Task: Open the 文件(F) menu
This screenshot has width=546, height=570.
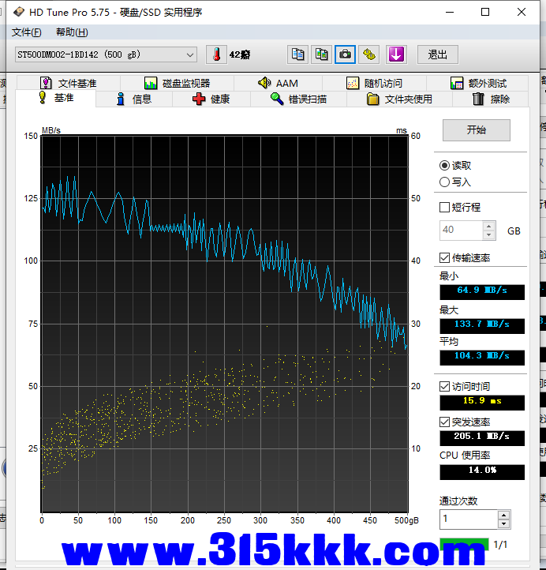Action: [x=27, y=32]
